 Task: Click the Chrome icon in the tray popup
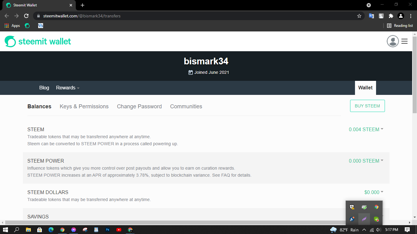pyautogui.click(x=376, y=207)
